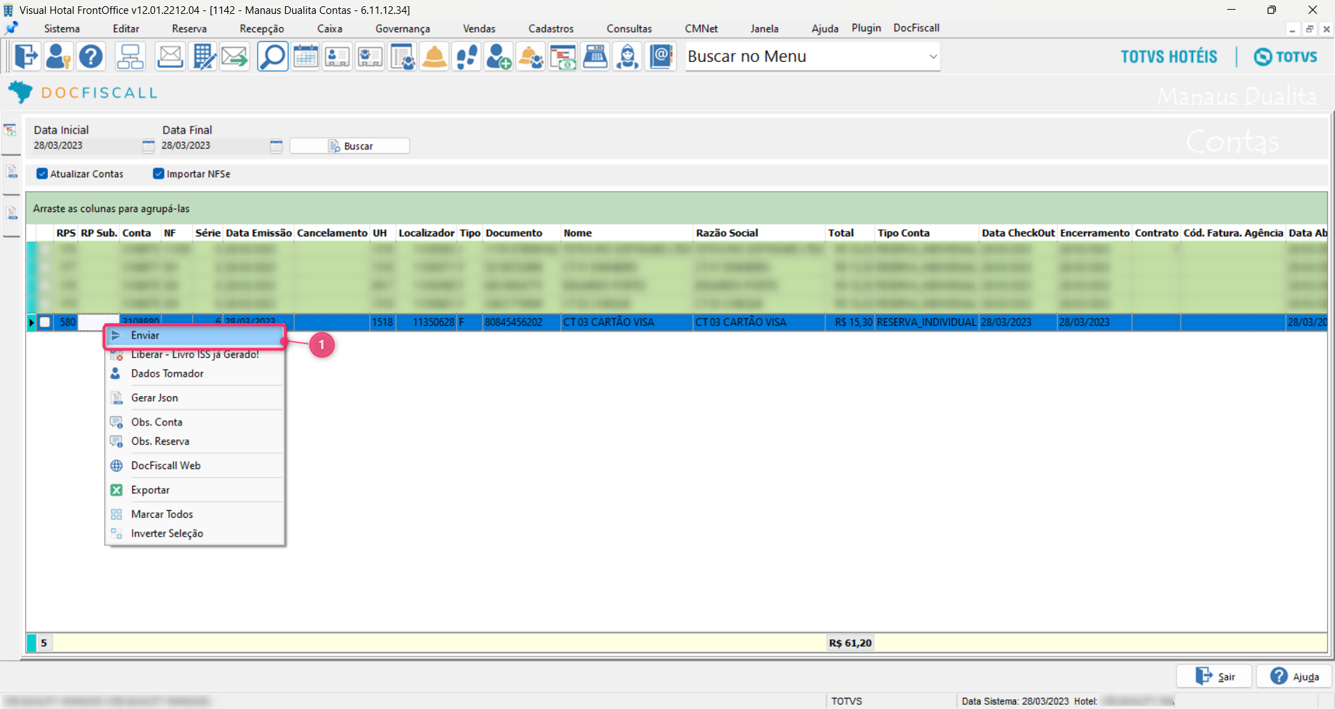Click the user with key toolbar icon
The width and height of the screenshot is (1335, 709).
[x=58, y=56]
